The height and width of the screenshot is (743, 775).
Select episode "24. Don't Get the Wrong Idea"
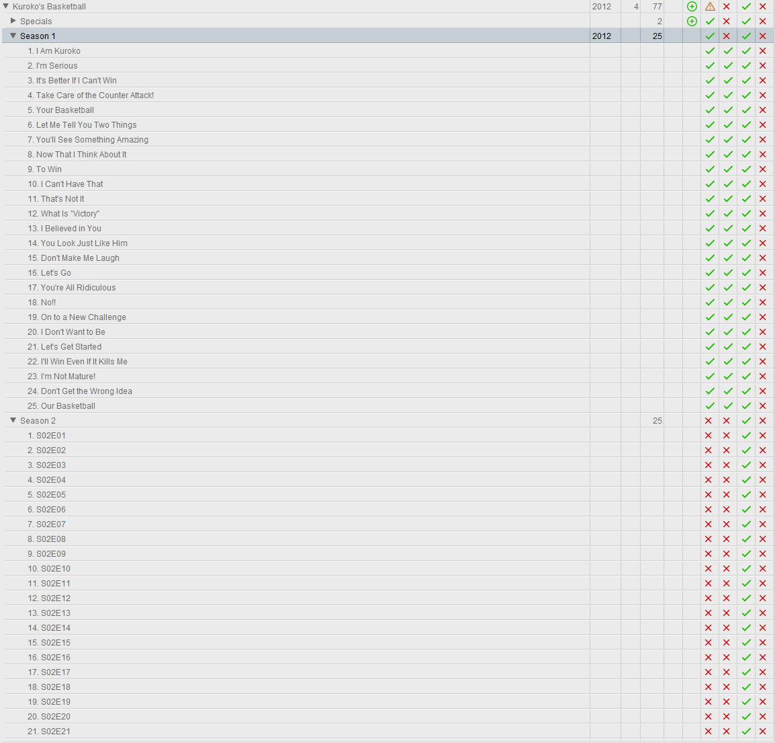80,391
